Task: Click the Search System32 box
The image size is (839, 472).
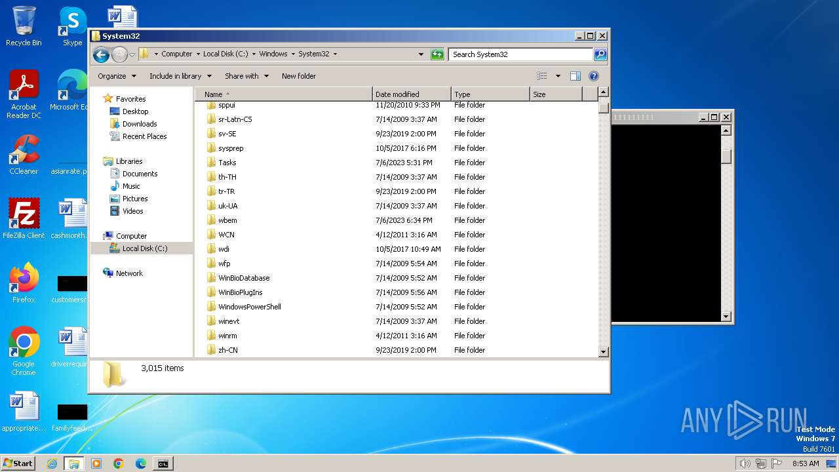Action: 521,54
